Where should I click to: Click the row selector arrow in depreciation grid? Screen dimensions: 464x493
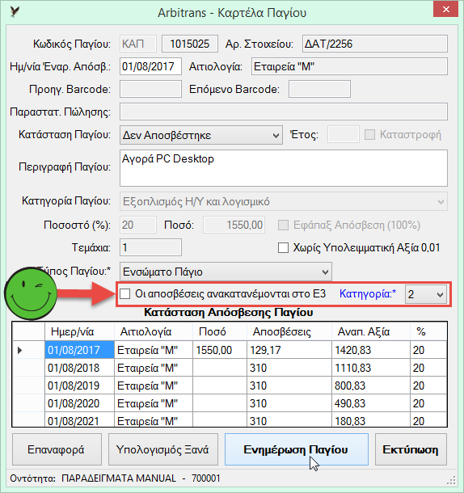point(20,350)
